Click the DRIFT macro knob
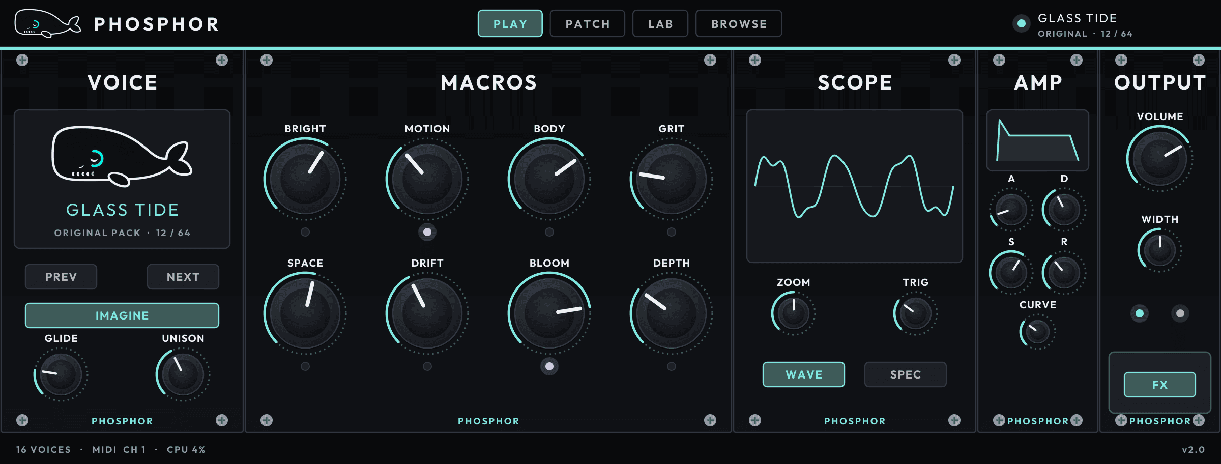1221x464 pixels. click(427, 313)
